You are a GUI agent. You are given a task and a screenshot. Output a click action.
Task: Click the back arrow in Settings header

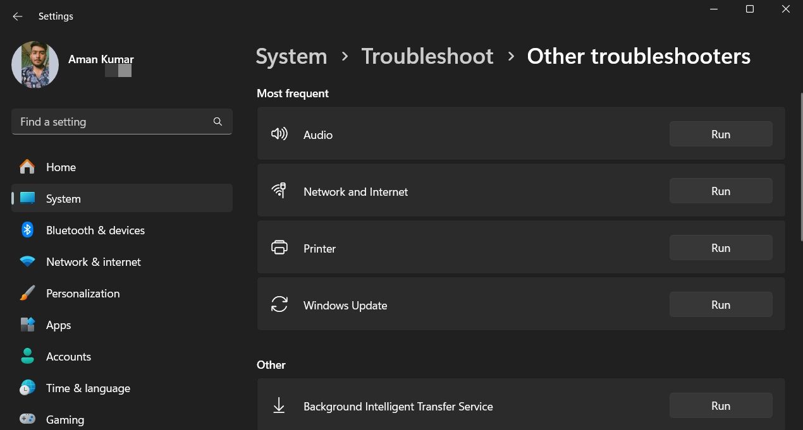(18, 16)
